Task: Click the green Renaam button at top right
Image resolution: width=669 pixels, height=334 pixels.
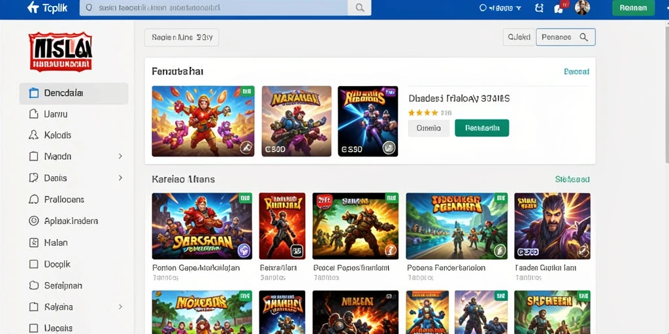Action: click(x=633, y=8)
